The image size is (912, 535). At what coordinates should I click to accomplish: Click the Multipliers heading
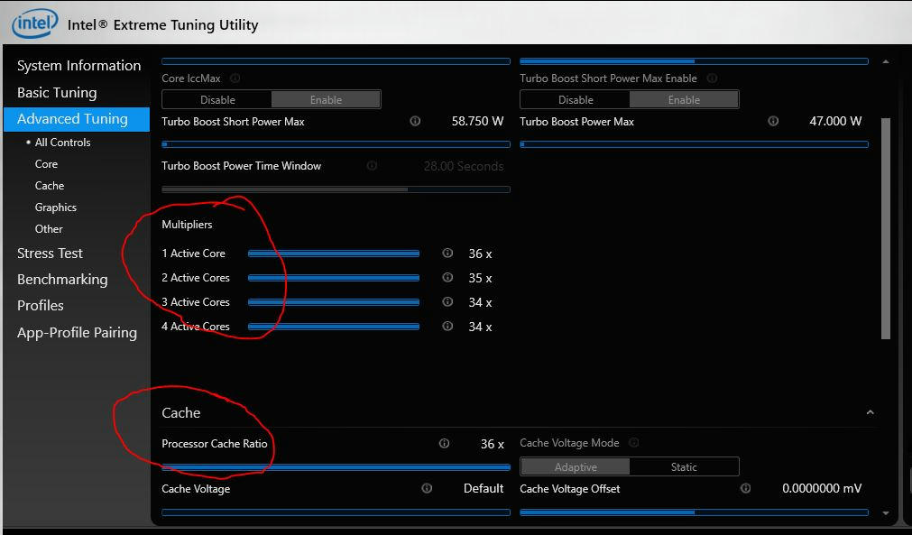click(x=187, y=225)
